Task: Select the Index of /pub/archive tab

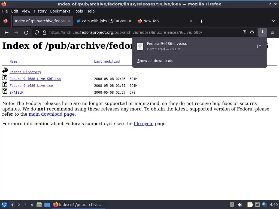Action: pos(43,21)
